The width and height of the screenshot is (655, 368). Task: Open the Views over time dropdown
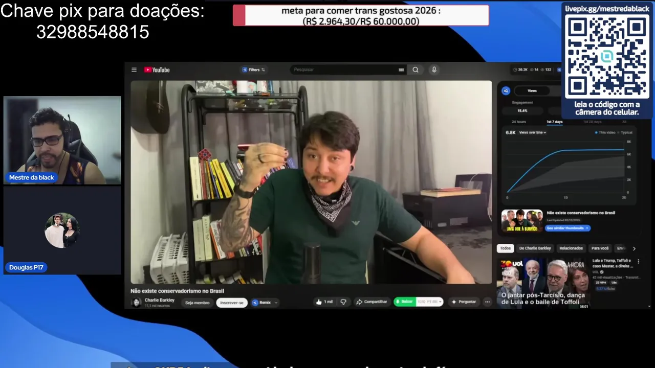(532, 132)
